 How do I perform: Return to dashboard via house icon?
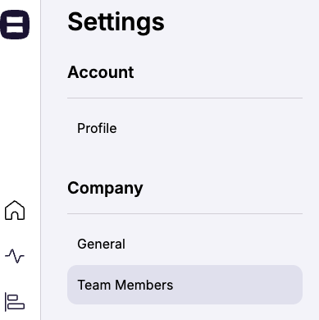point(15,210)
